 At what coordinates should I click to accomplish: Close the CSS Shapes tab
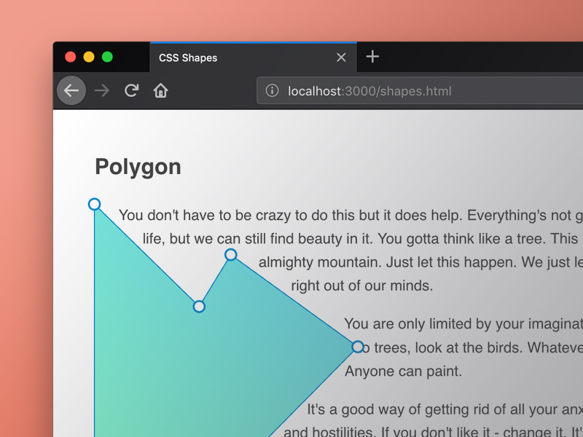click(x=341, y=58)
